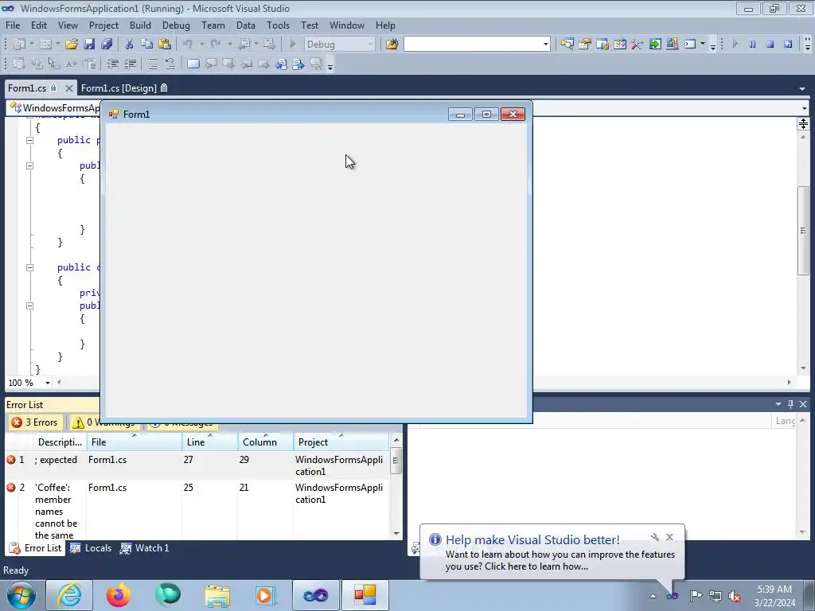Show hidden system tray icons arrow
The width and height of the screenshot is (815, 611).
point(653,596)
